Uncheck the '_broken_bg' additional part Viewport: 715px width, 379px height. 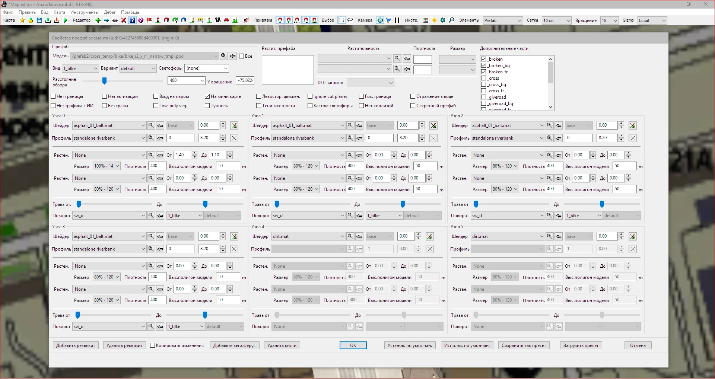(x=483, y=66)
